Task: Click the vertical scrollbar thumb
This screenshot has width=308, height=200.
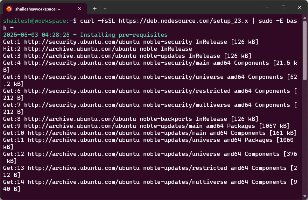Action: coord(304,50)
